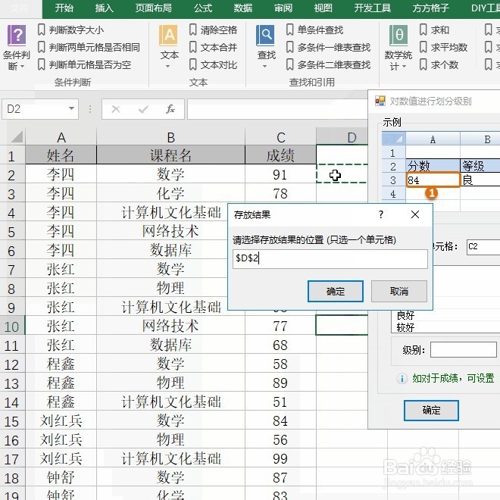
Task: Click the 级别 input field
Action: 464,350
